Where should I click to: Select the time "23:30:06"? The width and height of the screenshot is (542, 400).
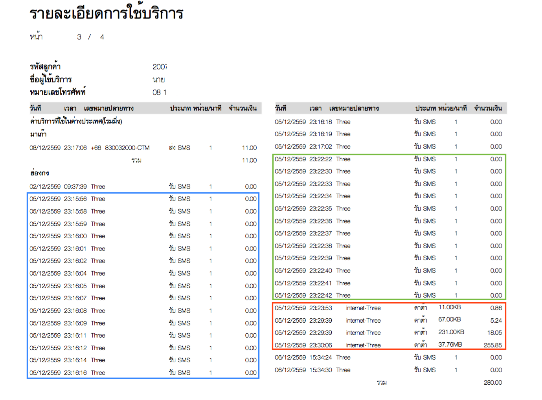[321, 345]
